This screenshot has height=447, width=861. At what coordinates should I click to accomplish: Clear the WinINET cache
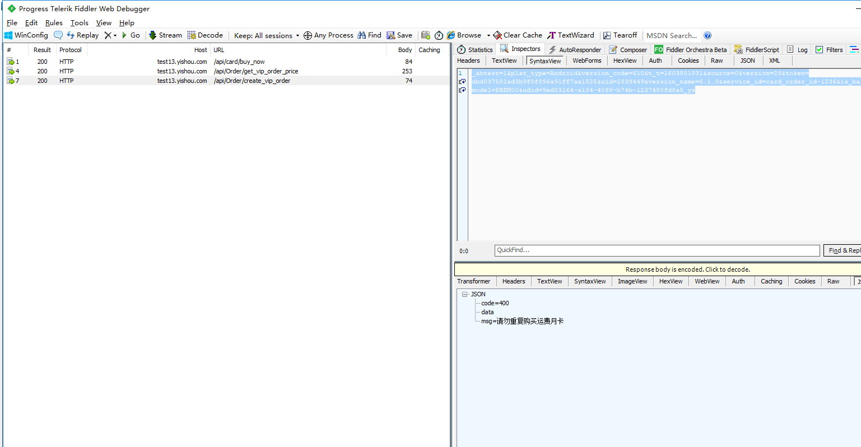tap(518, 35)
